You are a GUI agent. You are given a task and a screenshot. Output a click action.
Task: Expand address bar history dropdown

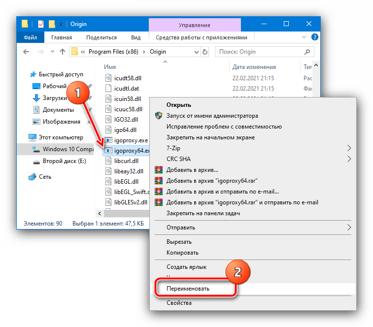point(197,52)
